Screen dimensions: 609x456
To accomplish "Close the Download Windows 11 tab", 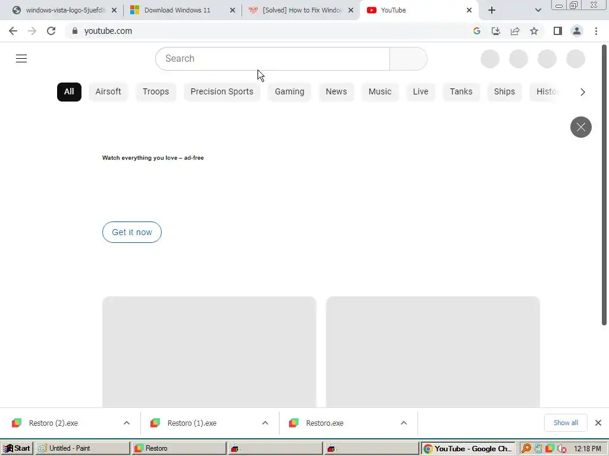I will tap(233, 10).
